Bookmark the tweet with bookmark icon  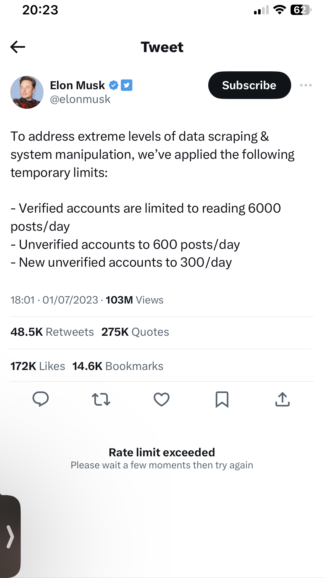[x=222, y=399]
